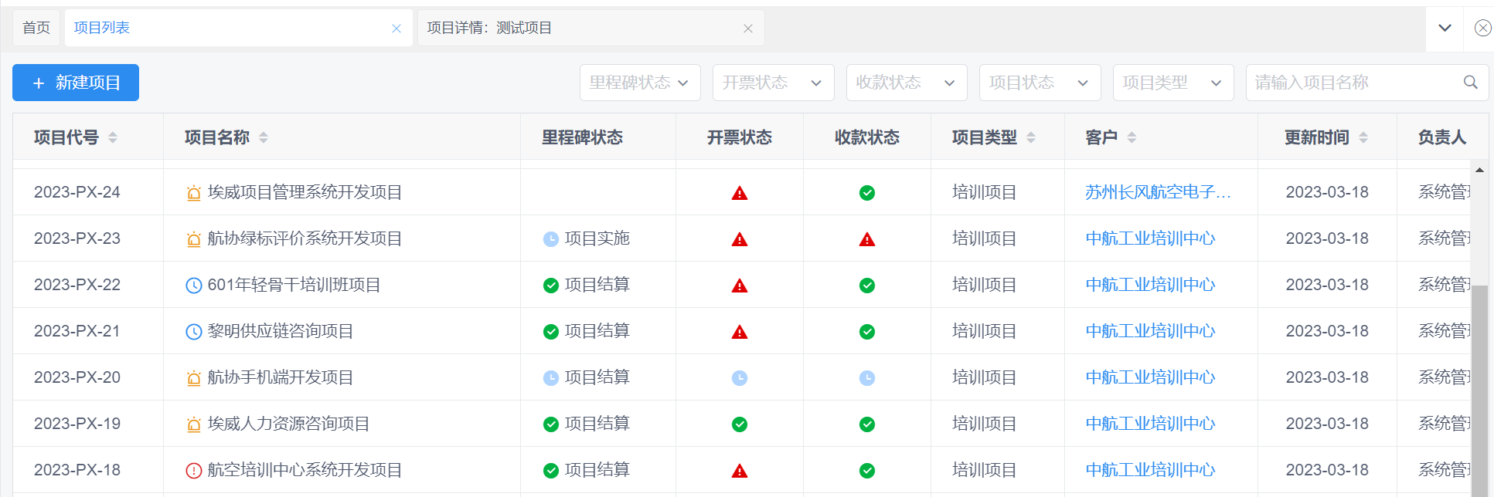The height and width of the screenshot is (497, 1494).
Task: Click 项目结算 milestone in 2023-PX-22 row
Action: (597, 285)
